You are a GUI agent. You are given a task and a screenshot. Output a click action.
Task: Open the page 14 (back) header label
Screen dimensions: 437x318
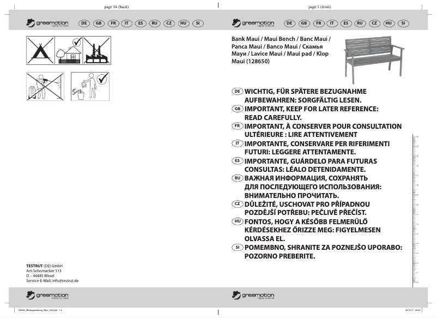(x=116, y=7)
